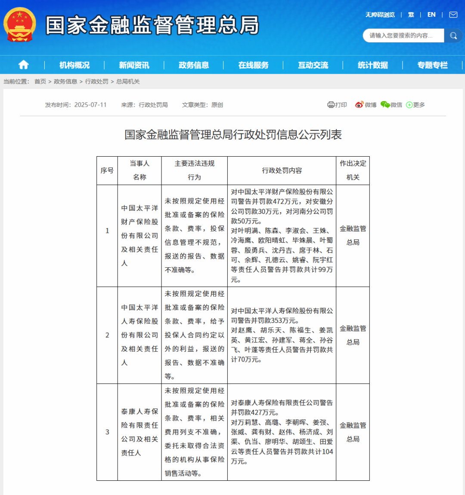The image size is (465, 495).
Task: Click row 3 violation description cell
Action: click(x=195, y=432)
